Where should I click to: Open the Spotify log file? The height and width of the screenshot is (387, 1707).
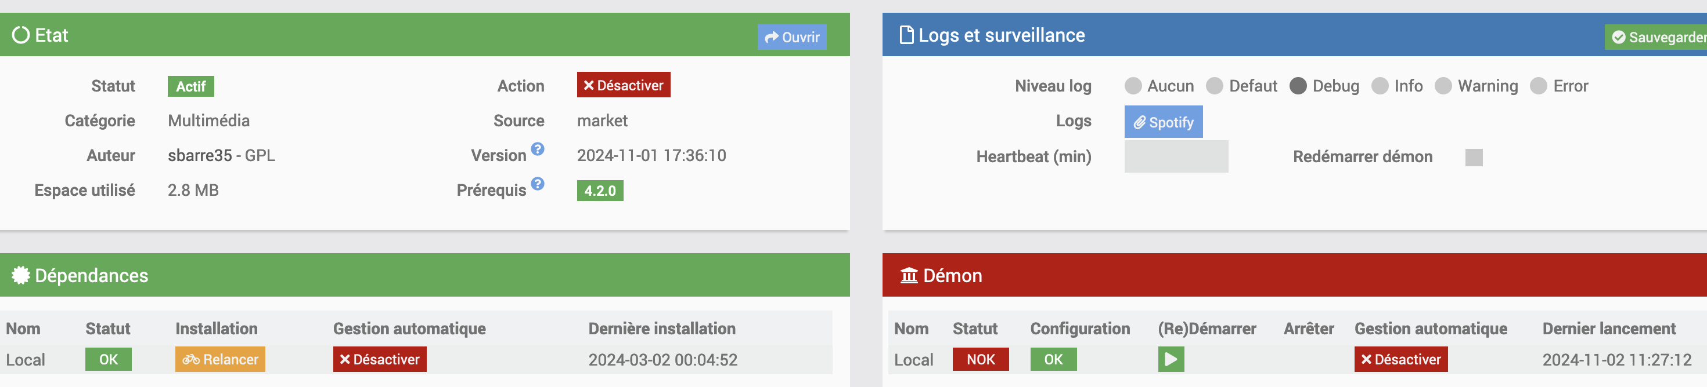1163,122
